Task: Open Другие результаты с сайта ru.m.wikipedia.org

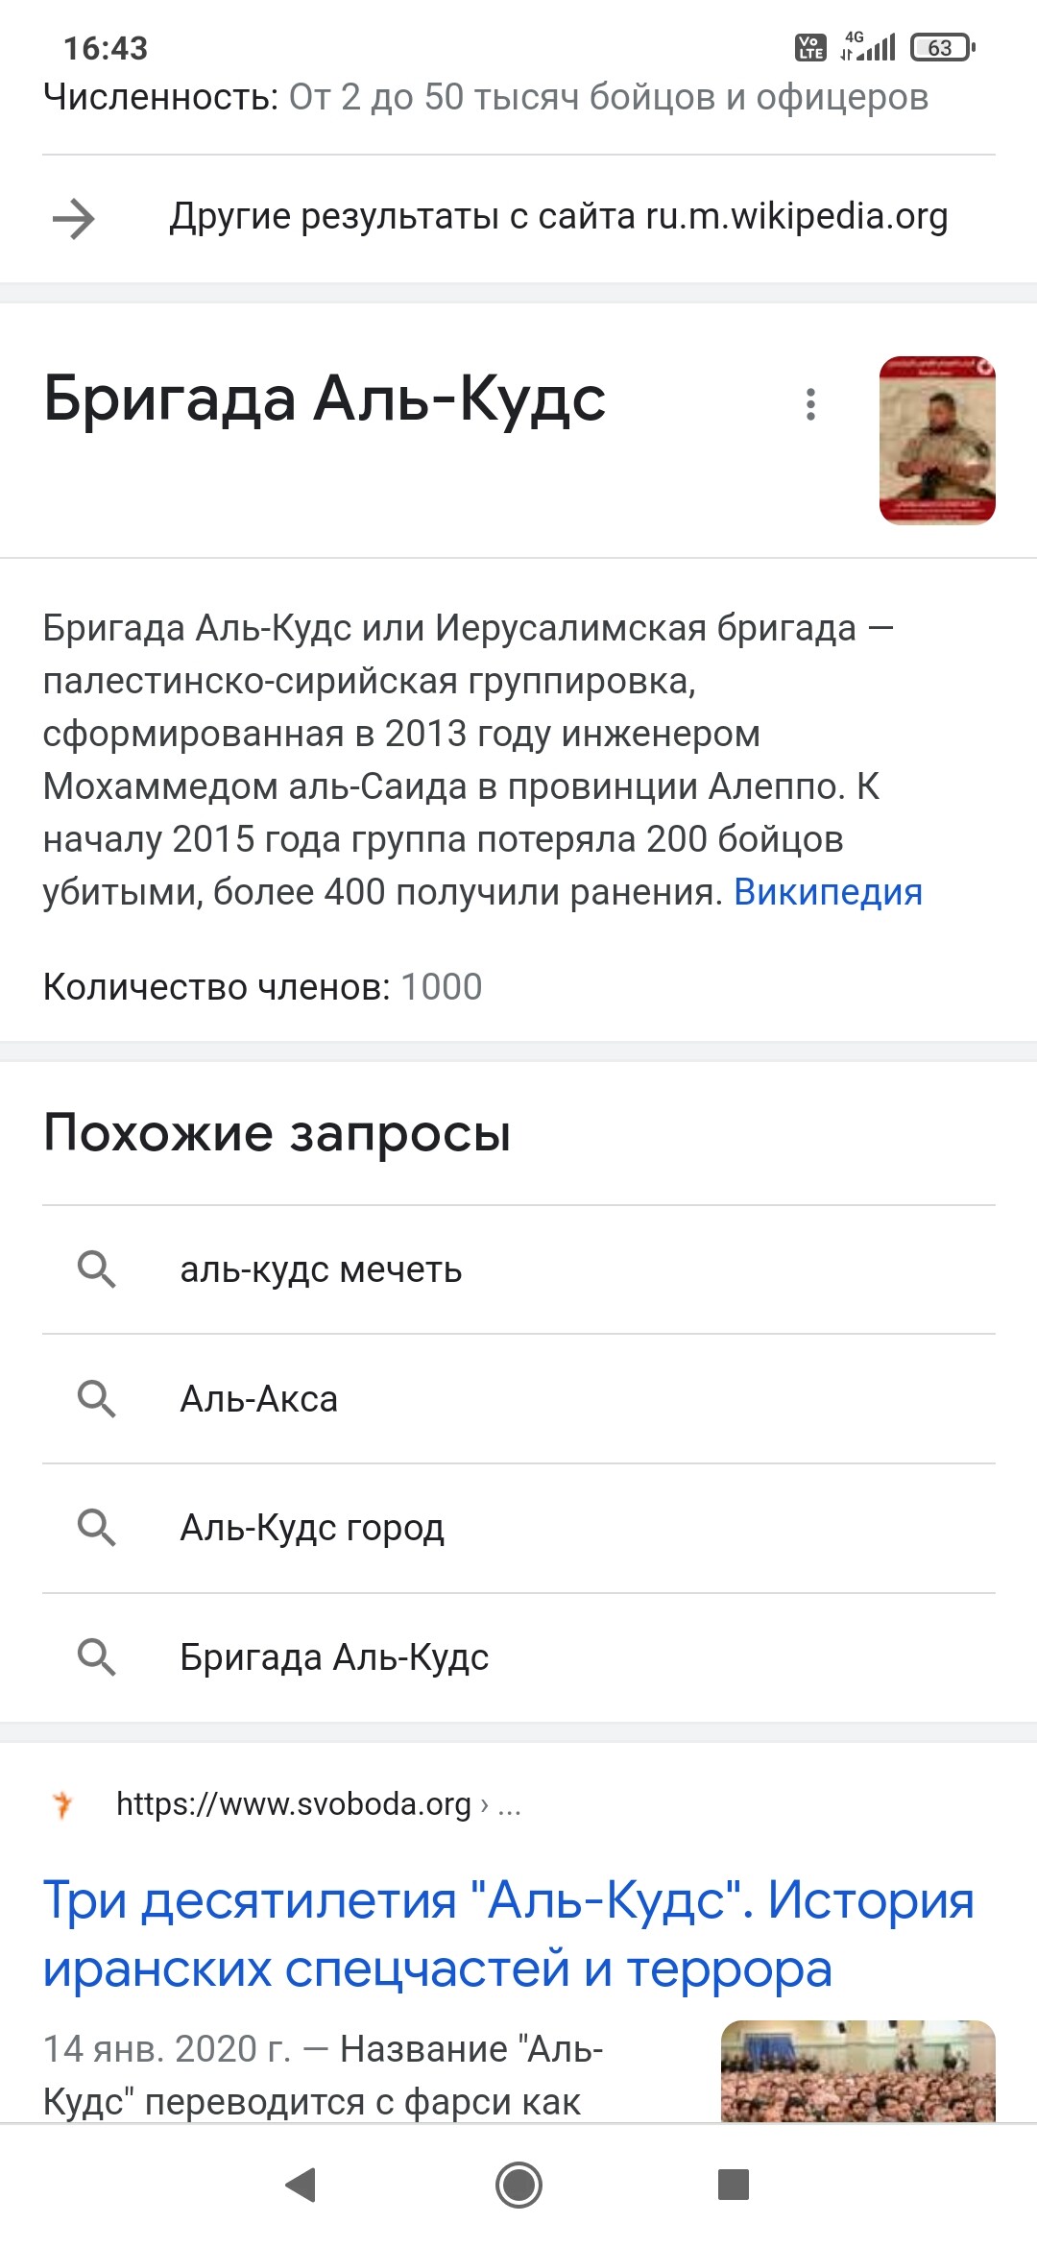Action: [559, 217]
